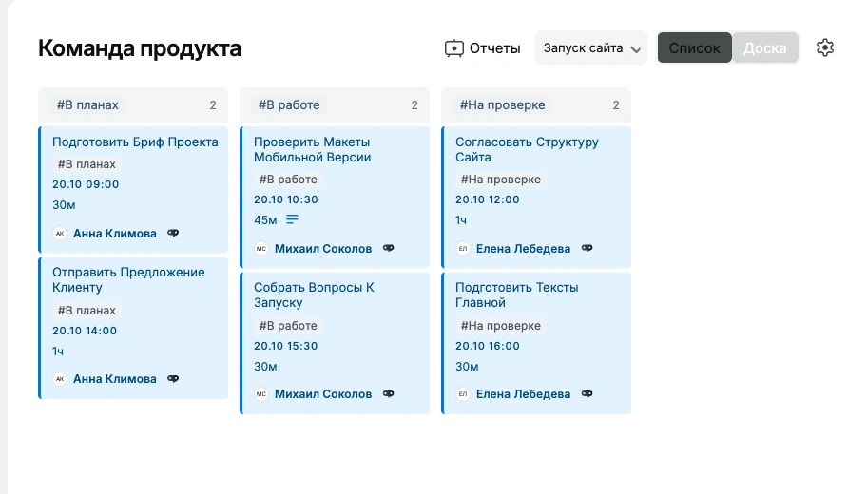Click #В работе tag on Проверить Макеты card
The height and width of the screenshot is (494, 867).
click(x=289, y=180)
